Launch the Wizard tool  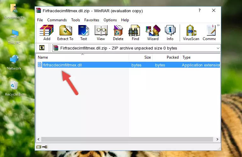coord(153,33)
